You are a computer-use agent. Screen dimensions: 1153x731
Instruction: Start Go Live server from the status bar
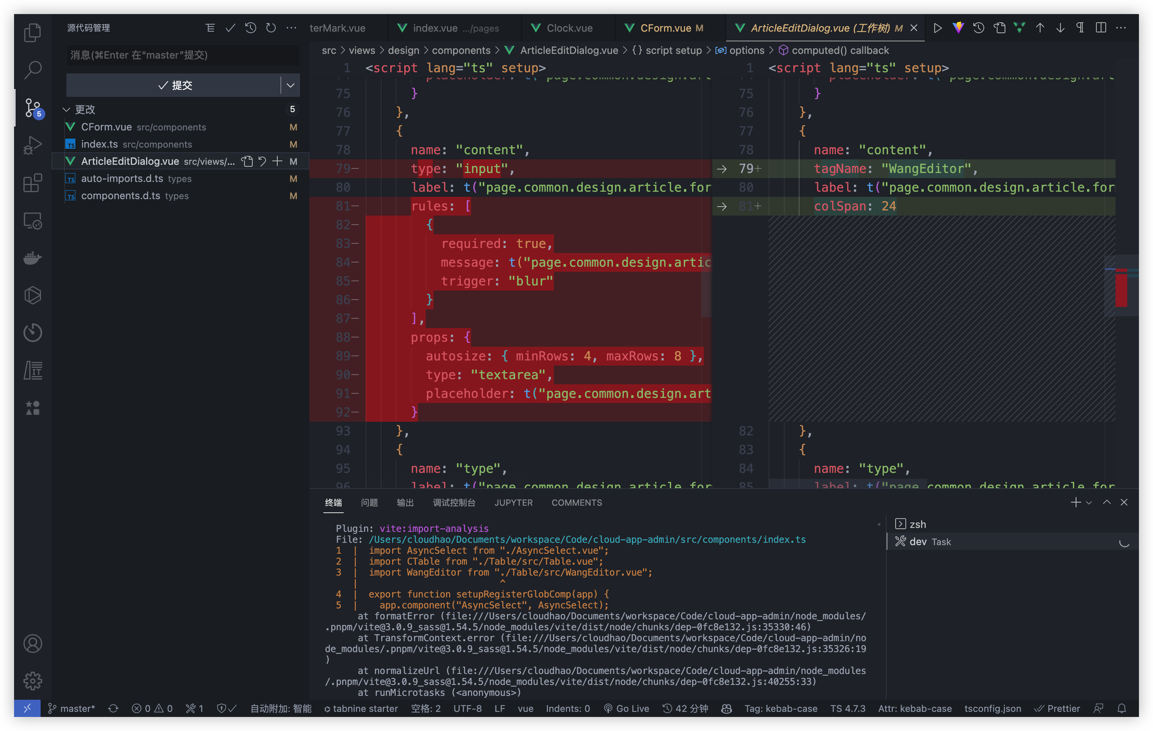point(627,708)
